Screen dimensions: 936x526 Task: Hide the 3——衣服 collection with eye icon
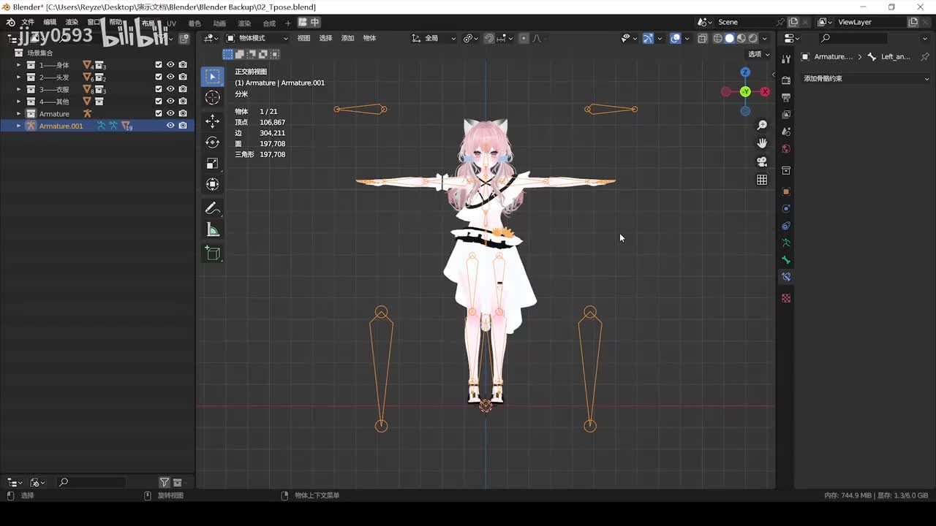coord(170,89)
